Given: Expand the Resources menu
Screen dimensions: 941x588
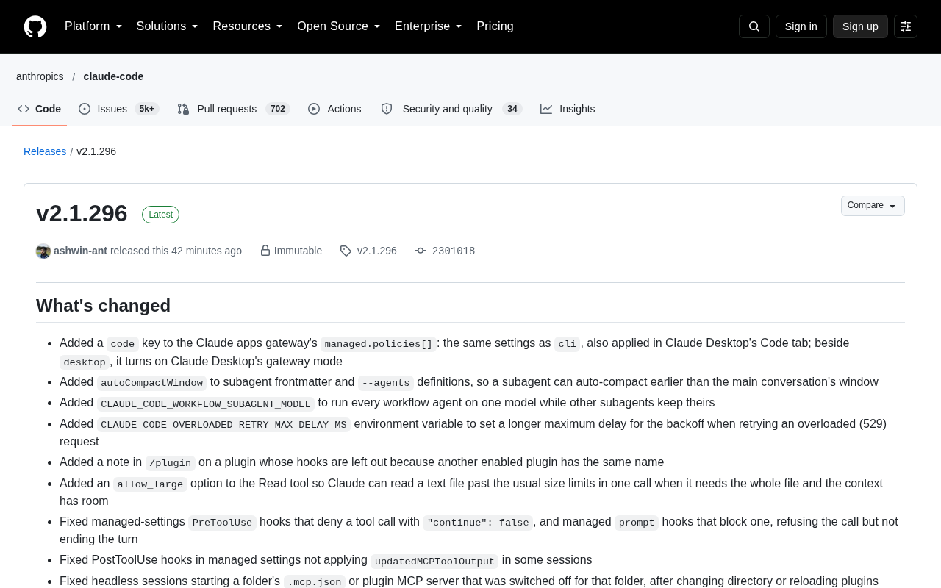Looking at the screenshot, I should point(248,26).
